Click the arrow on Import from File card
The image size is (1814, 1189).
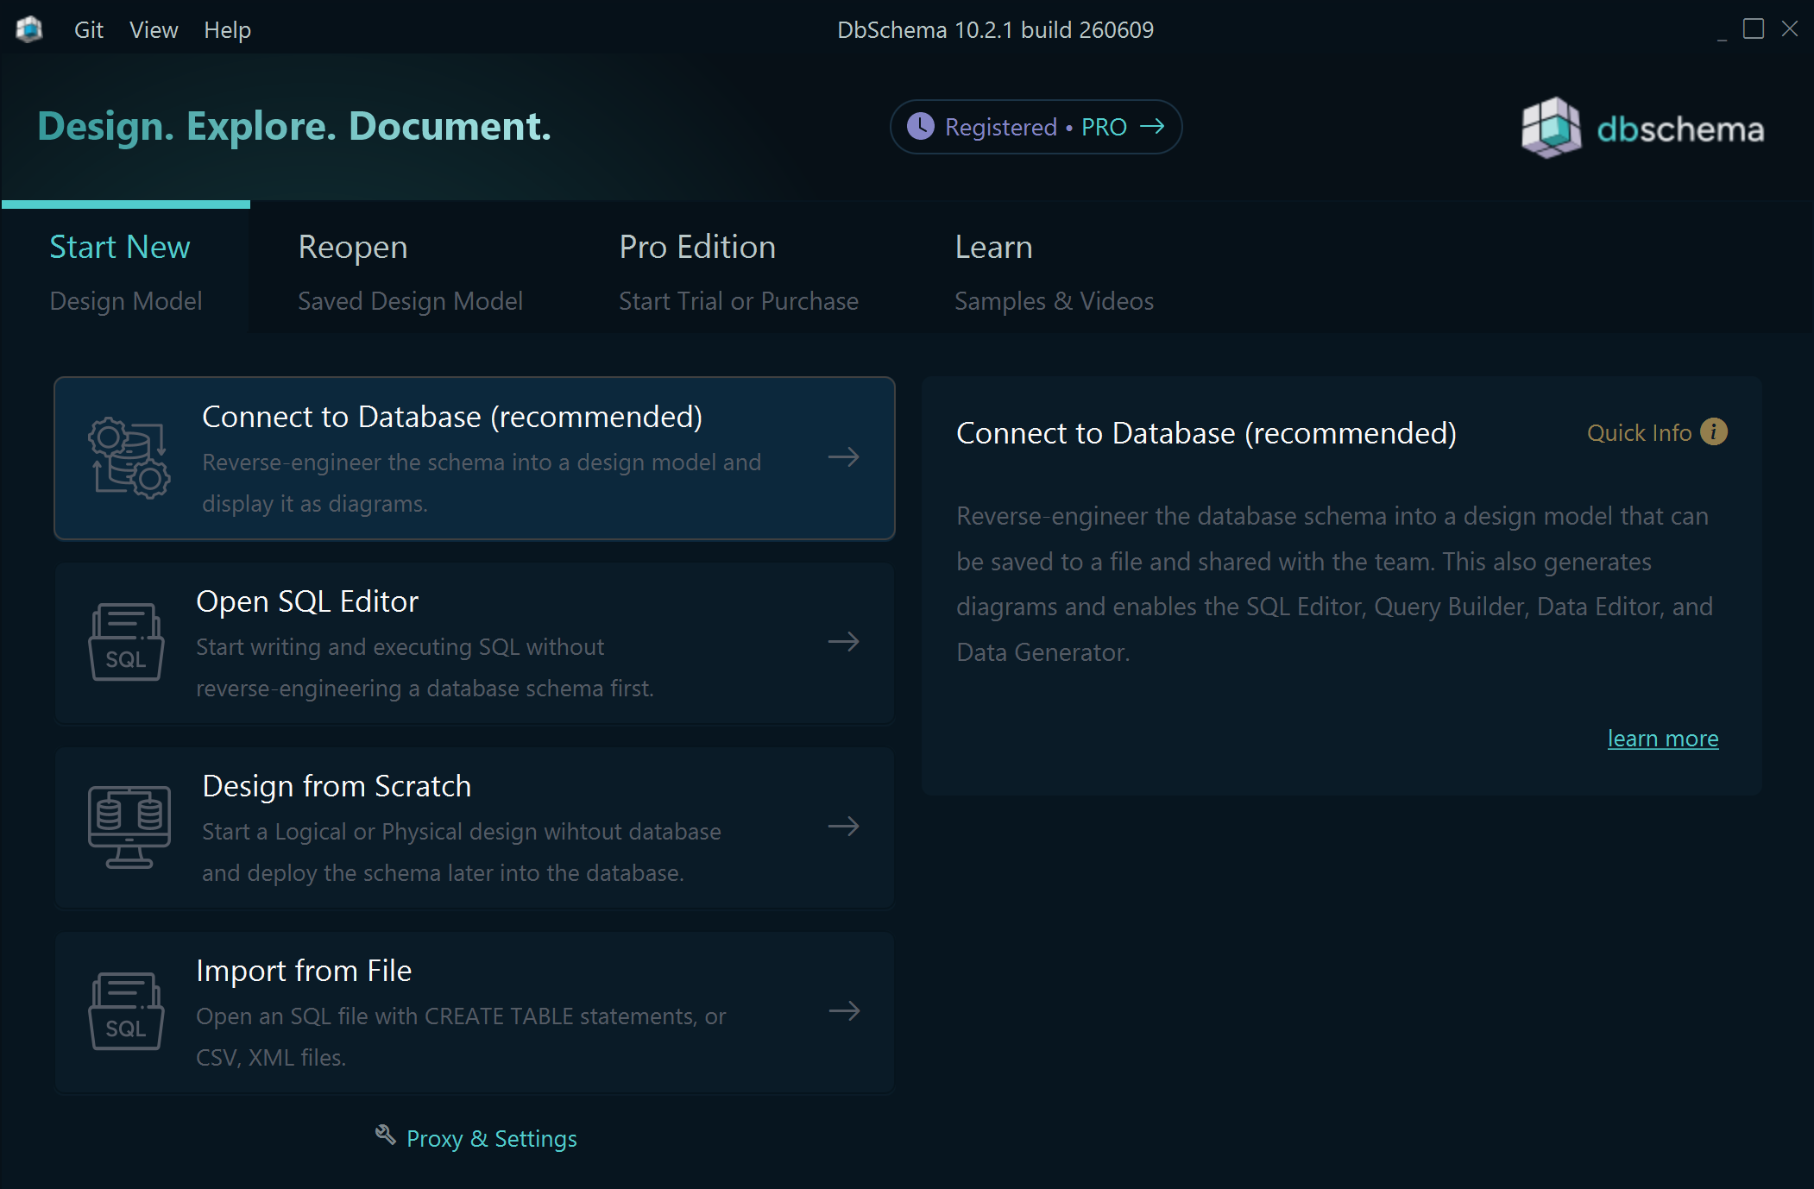coord(844,1010)
